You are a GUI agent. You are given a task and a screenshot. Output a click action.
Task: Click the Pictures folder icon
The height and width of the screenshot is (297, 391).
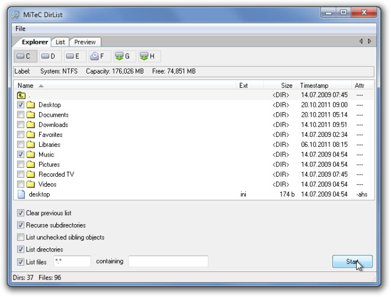(31, 164)
